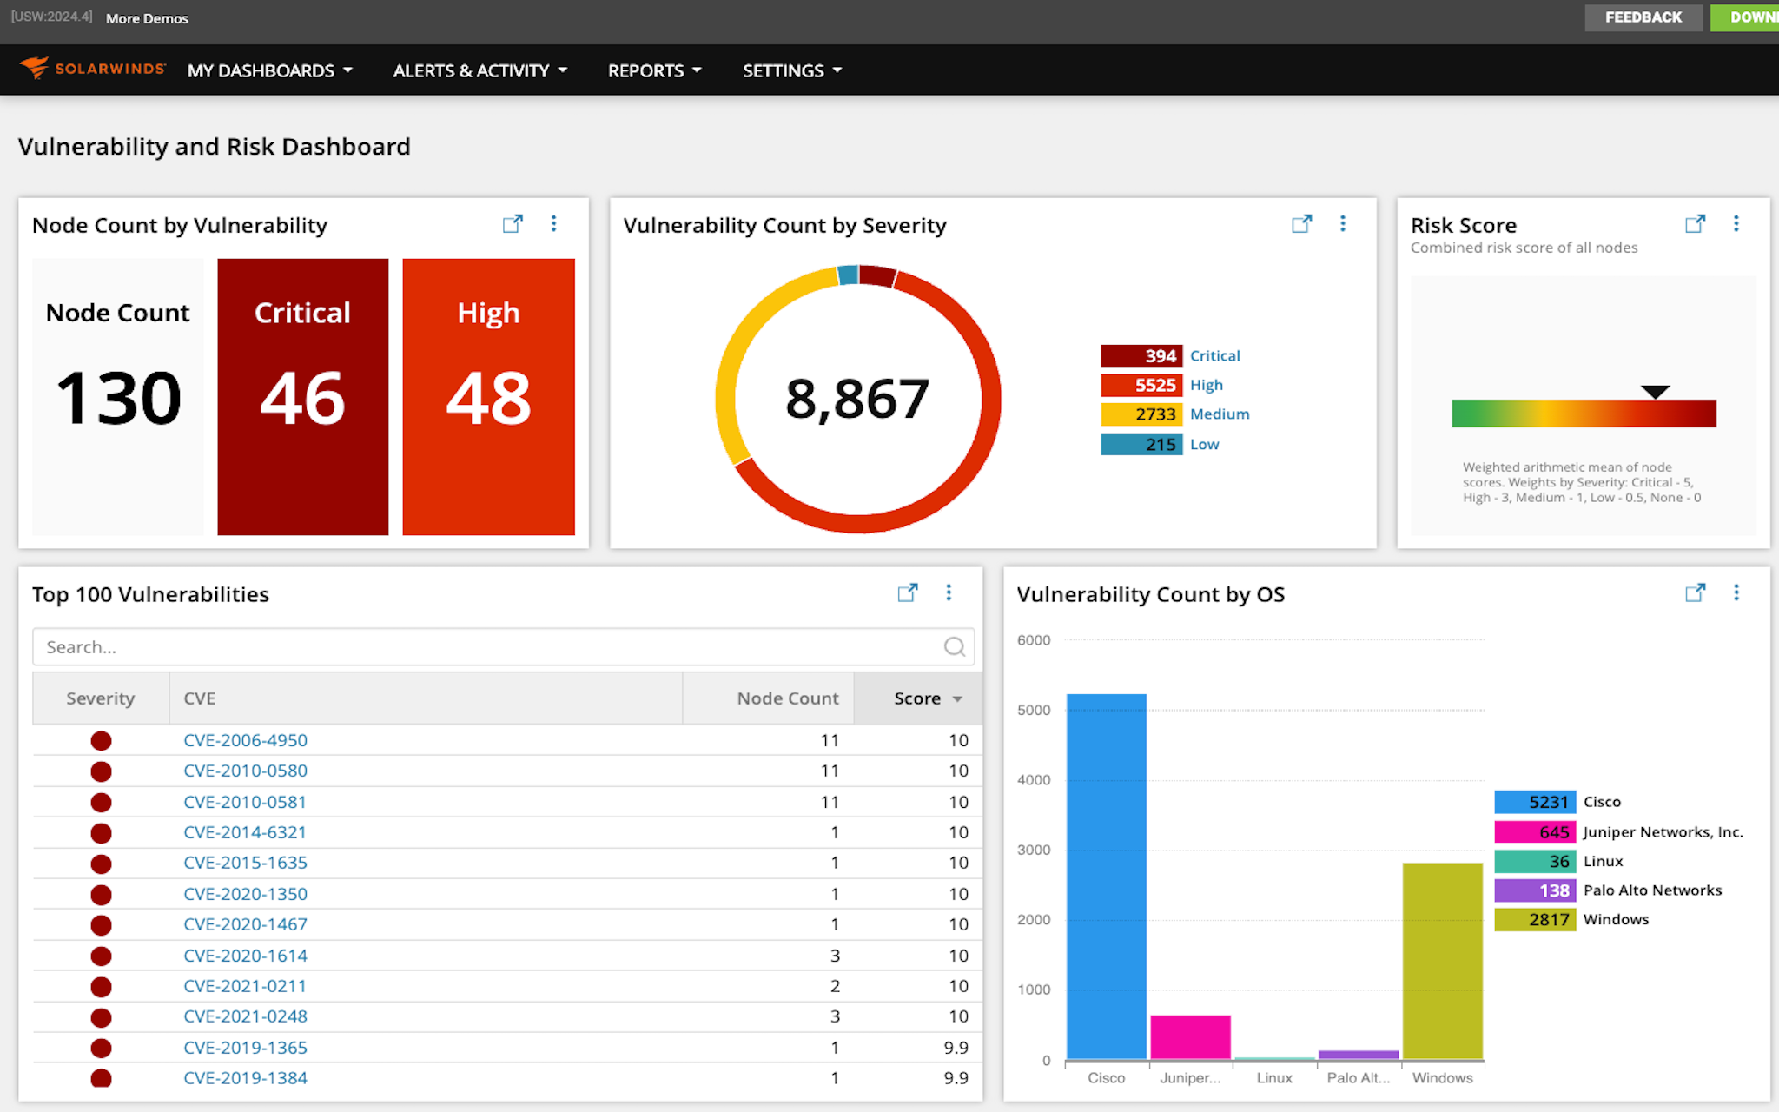The height and width of the screenshot is (1112, 1779).
Task: Open the CVE-2006-4950 vulnerability link
Action: [245, 740]
